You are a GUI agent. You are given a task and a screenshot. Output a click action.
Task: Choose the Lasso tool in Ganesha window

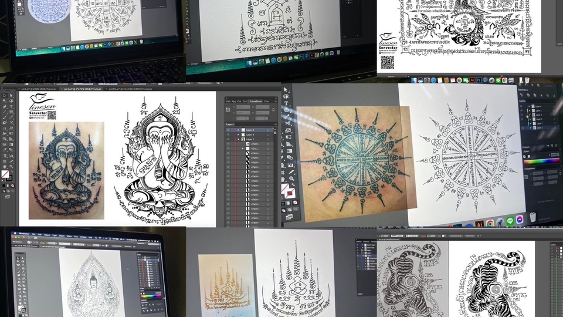click(x=12, y=101)
